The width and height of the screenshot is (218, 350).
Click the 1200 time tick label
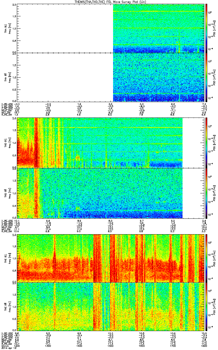point(17,346)
